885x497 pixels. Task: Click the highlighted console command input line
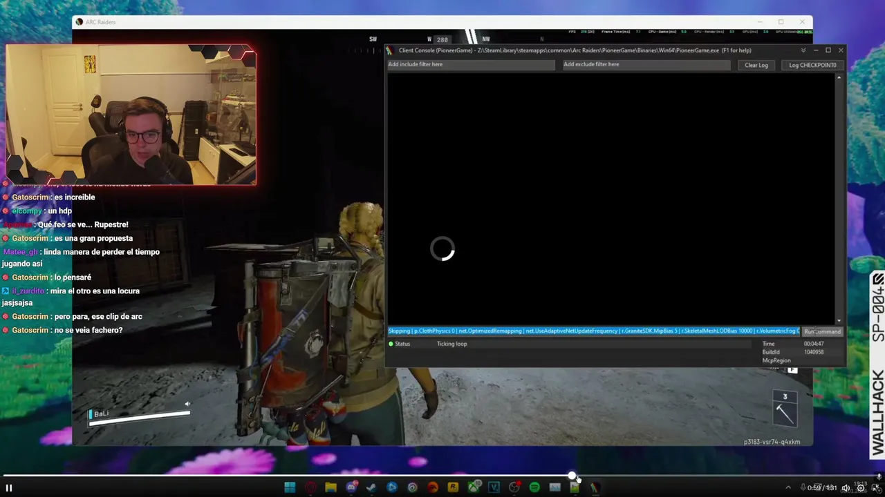tap(593, 331)
